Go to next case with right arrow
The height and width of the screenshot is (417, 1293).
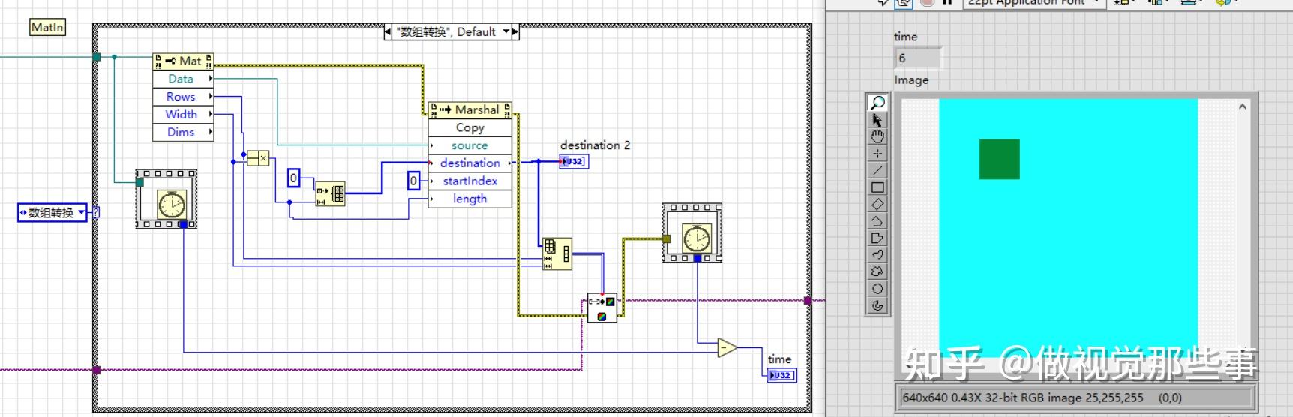(x=515, y=31)
